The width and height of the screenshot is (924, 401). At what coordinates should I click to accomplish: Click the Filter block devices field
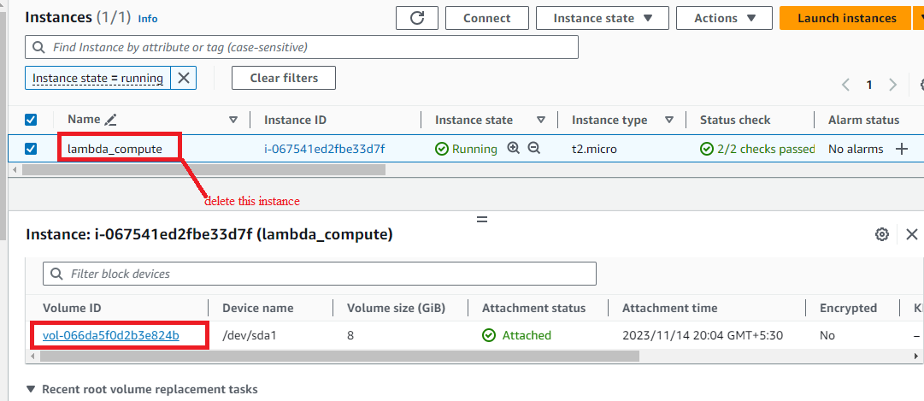(x=320, y=274)
